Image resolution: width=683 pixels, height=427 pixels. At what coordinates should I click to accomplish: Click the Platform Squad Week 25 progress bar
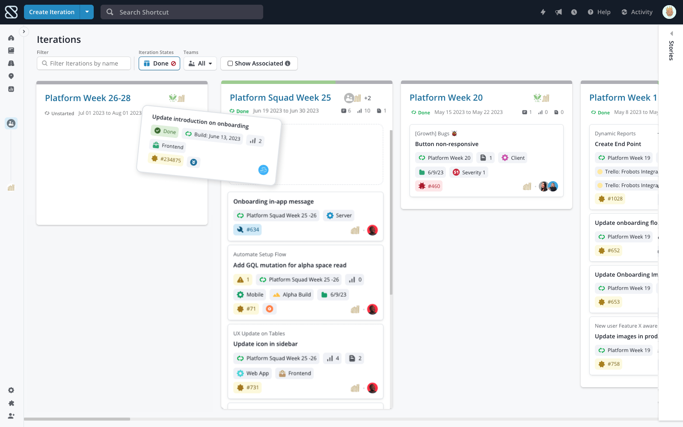click(x=307, y=82)
